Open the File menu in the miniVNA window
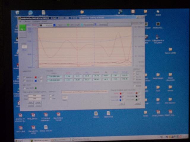Screen dimensions: 190x142 (x=20, y=21)
